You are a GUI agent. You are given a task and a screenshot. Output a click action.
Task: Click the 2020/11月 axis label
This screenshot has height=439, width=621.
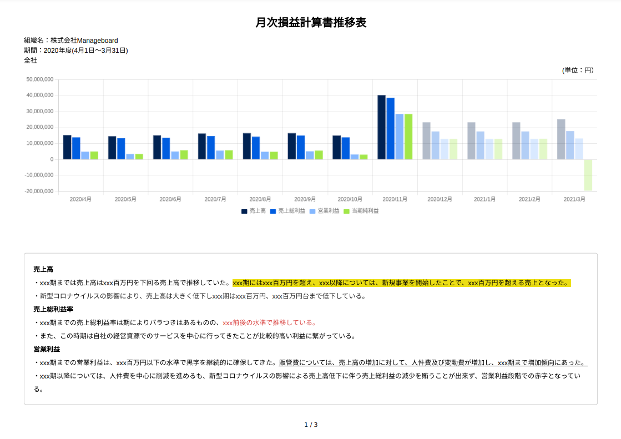(395, 199)
